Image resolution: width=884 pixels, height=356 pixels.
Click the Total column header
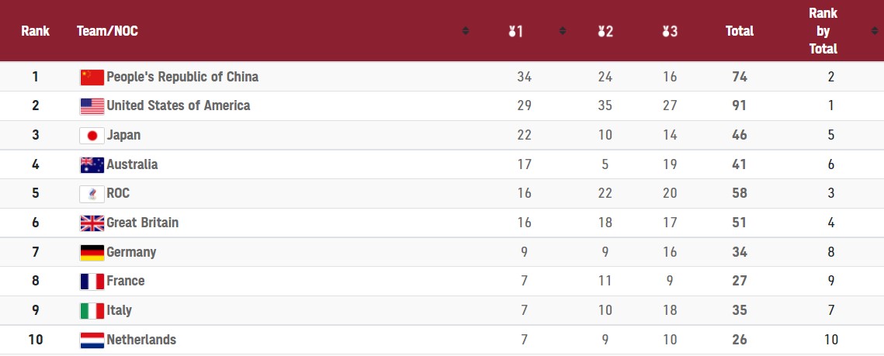click(x=739, y=31)
